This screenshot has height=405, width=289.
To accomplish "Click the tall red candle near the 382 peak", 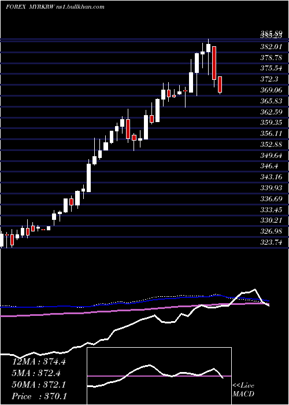I will (214, 63).
